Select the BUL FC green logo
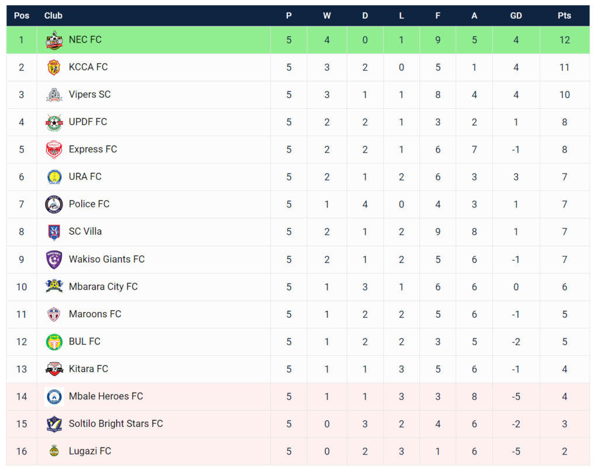598x472 pixels. click(54, 342)
